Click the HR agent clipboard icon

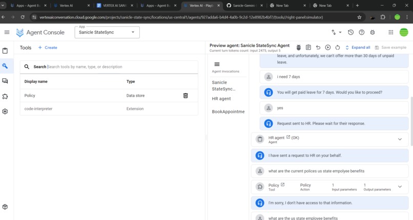pyautogui.click(x=260, y=139)
